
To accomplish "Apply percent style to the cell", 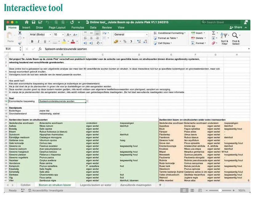I will point(125,42).
